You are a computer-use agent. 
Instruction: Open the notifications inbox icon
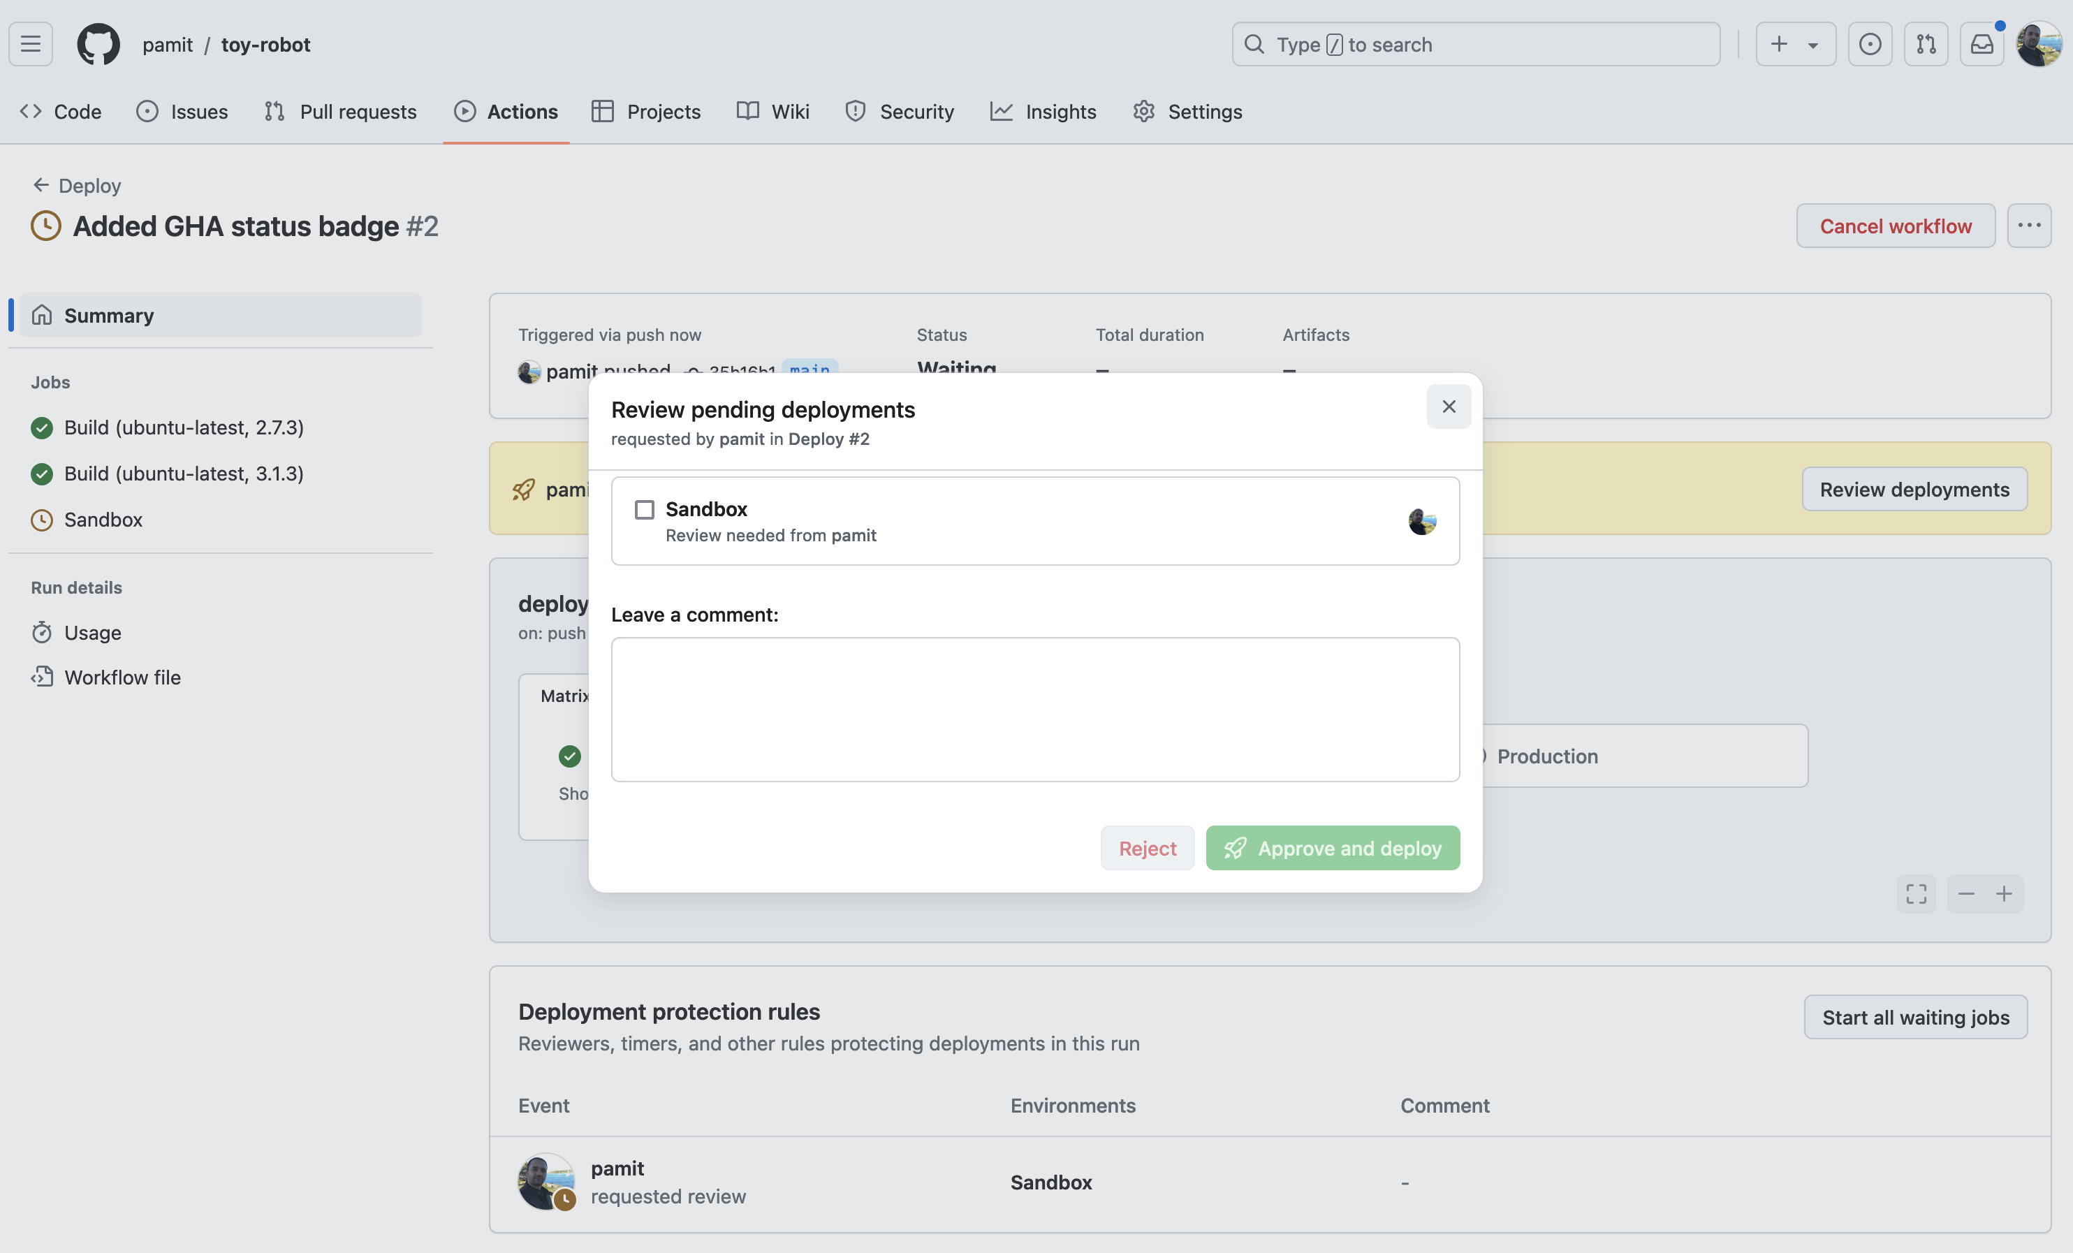(1982, 44)
